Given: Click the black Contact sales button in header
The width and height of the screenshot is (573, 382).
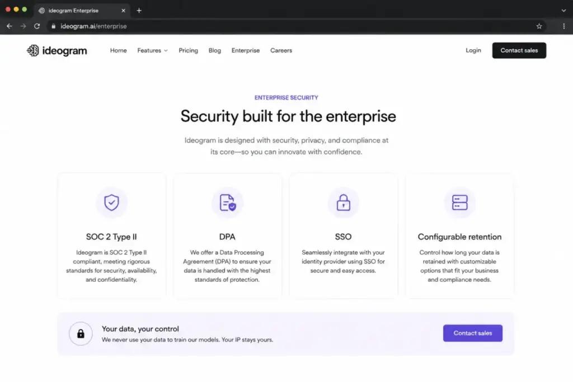Looking at the screenshot, I should click(519, 50).
